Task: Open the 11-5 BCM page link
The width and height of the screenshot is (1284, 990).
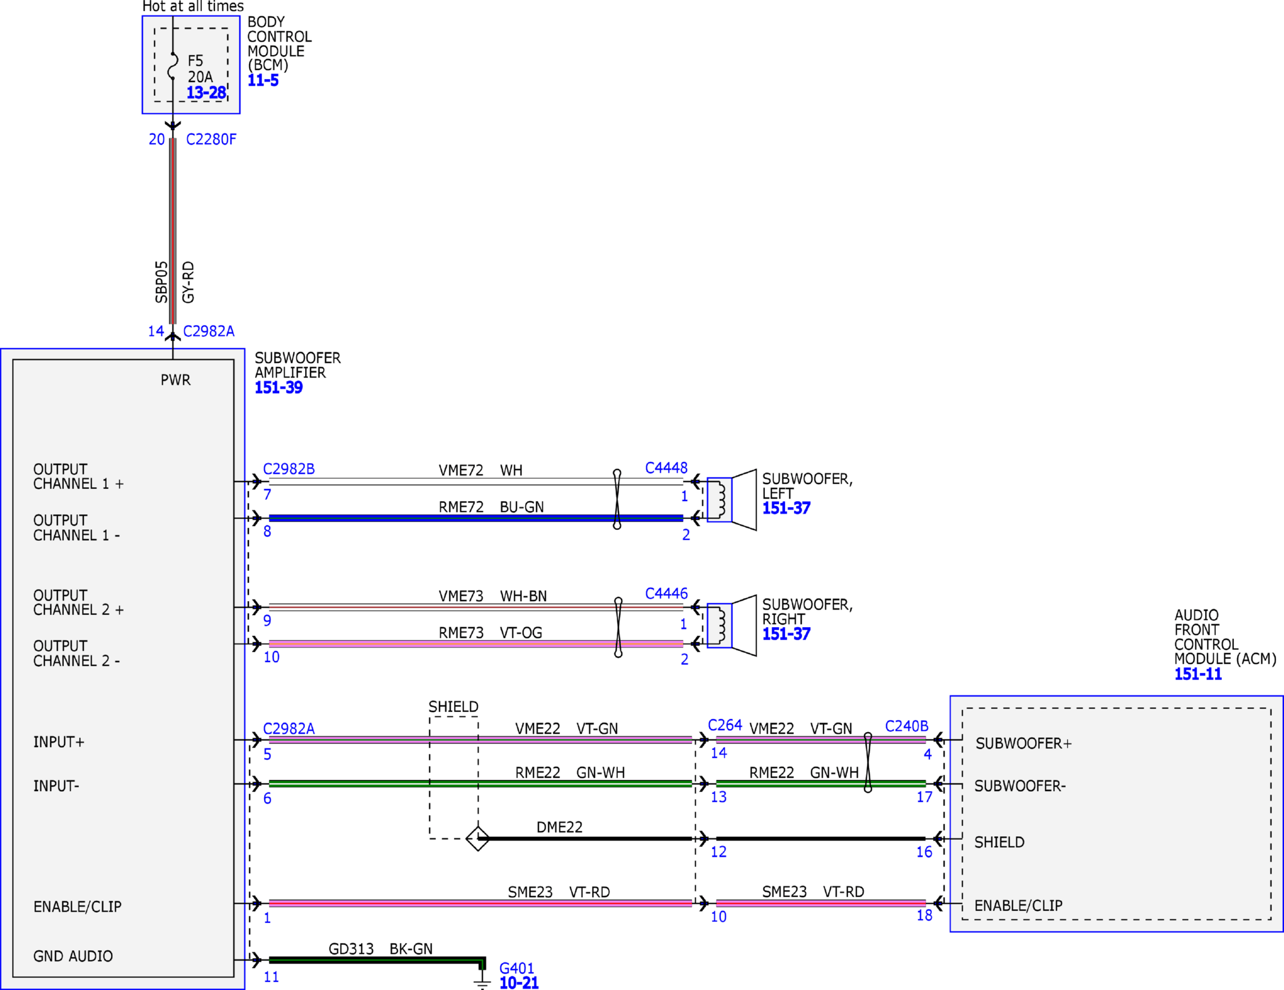Action: 263,80
